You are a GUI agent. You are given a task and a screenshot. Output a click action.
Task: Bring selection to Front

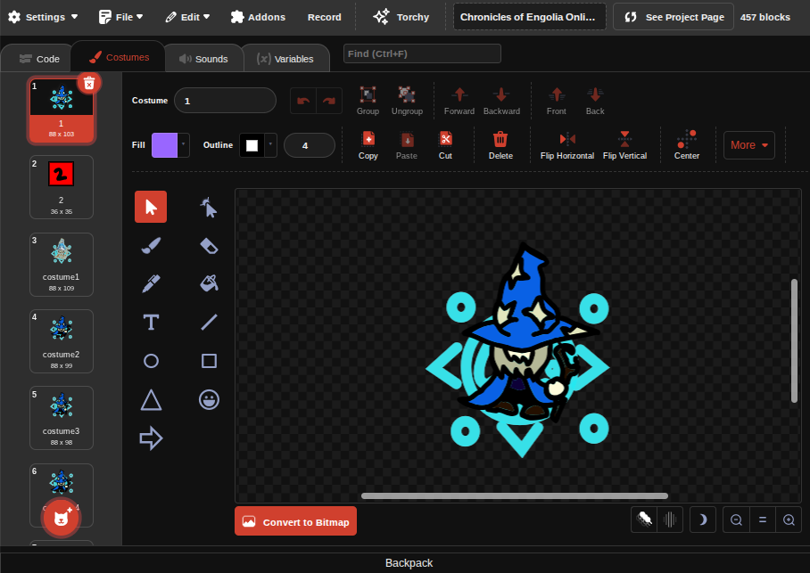tap(557, 101)
